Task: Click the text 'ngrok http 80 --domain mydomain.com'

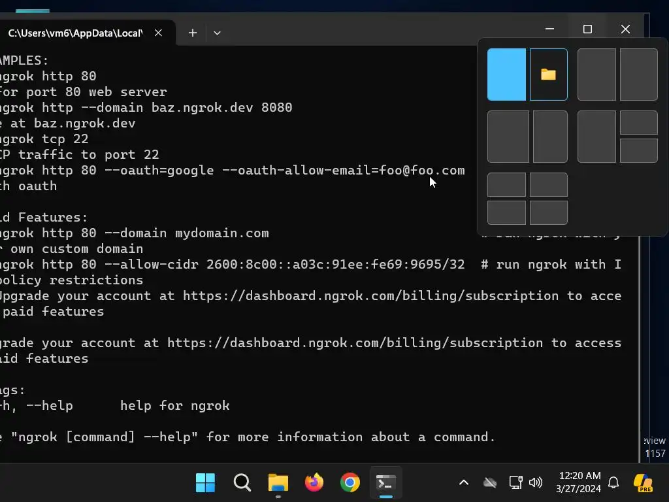Action: (x=135, y=233)
